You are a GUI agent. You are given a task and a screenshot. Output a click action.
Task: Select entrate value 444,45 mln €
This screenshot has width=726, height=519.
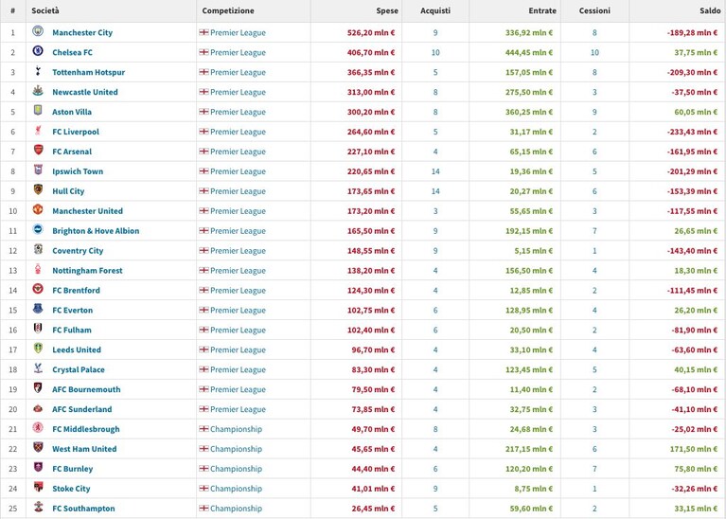[x=529, y=52]
